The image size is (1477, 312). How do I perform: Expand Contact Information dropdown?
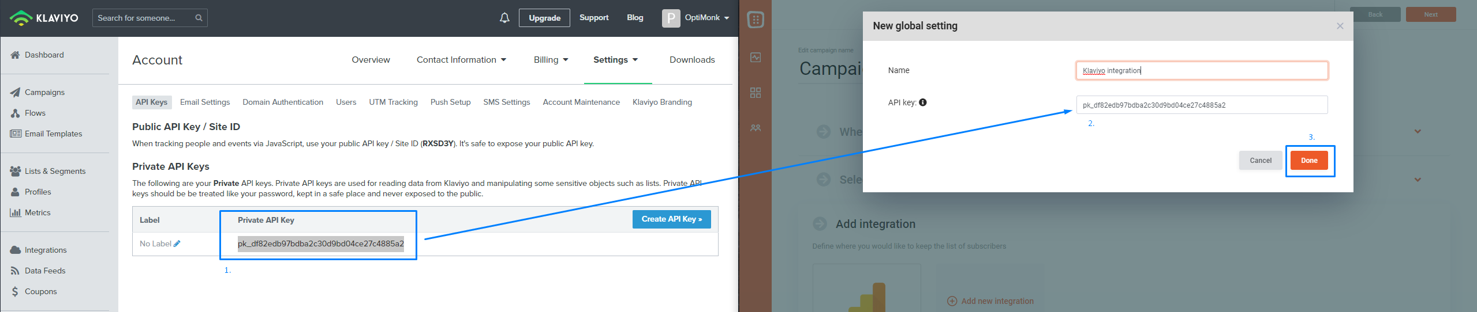tap(461, 60)
